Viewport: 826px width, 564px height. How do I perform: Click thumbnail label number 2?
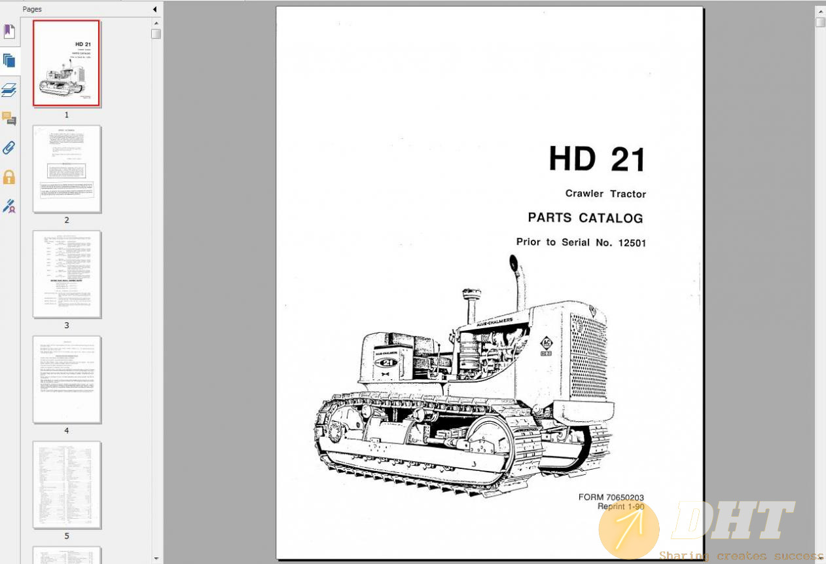[66, 220]
